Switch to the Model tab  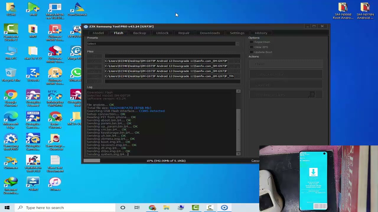[x=98, y=33]
